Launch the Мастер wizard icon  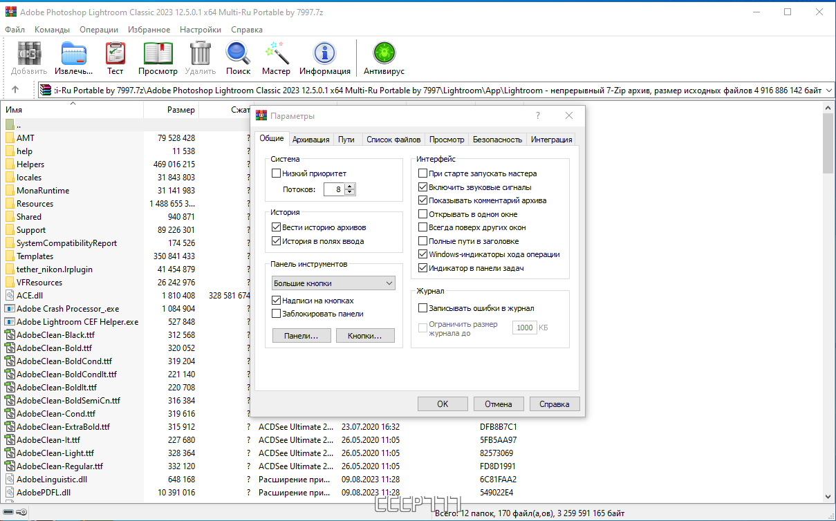[x=276, y=53]
